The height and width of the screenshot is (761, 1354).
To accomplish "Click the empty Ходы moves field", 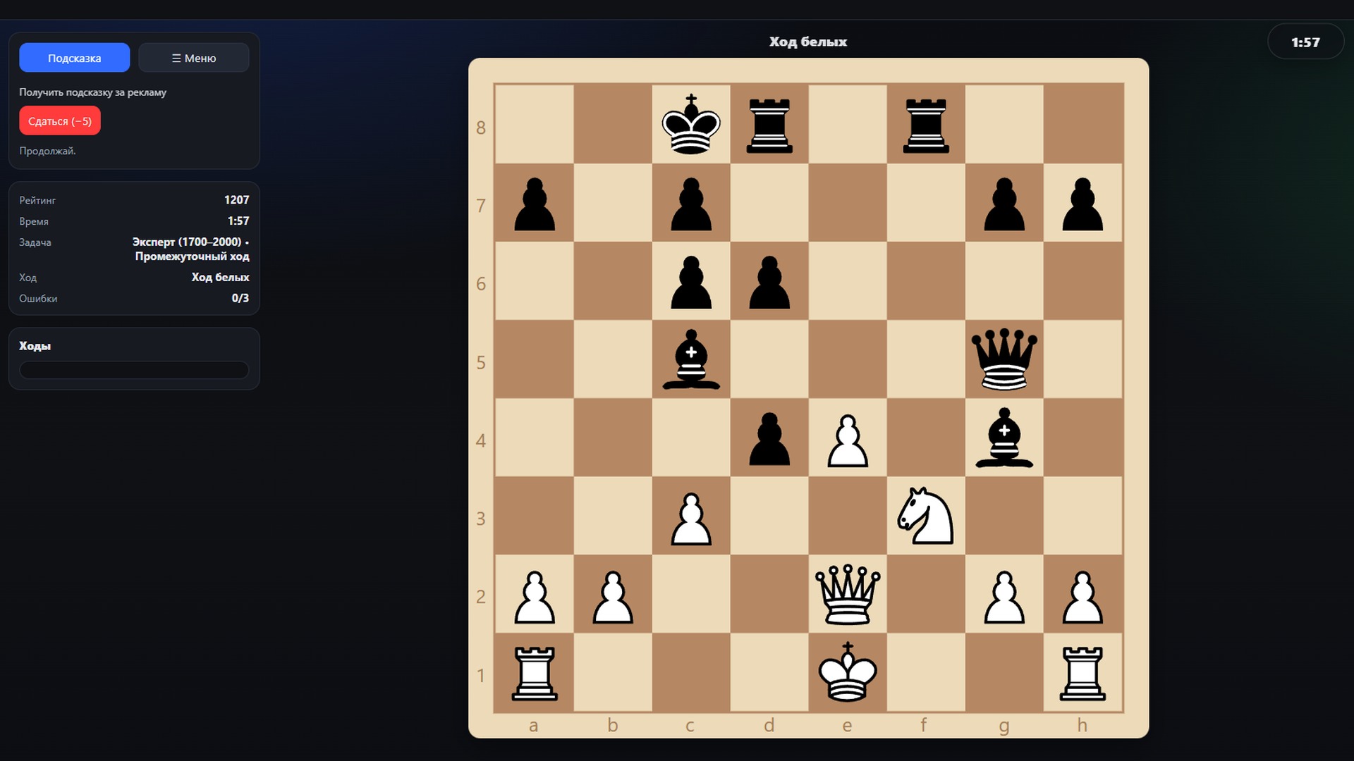I will click(x=134, y=370).
